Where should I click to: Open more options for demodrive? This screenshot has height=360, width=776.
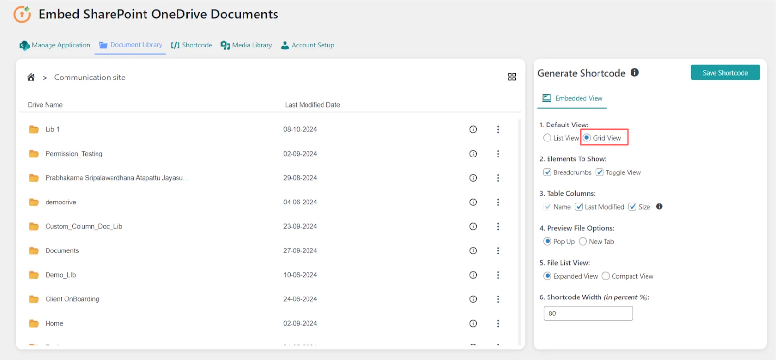tap(498, 202)
